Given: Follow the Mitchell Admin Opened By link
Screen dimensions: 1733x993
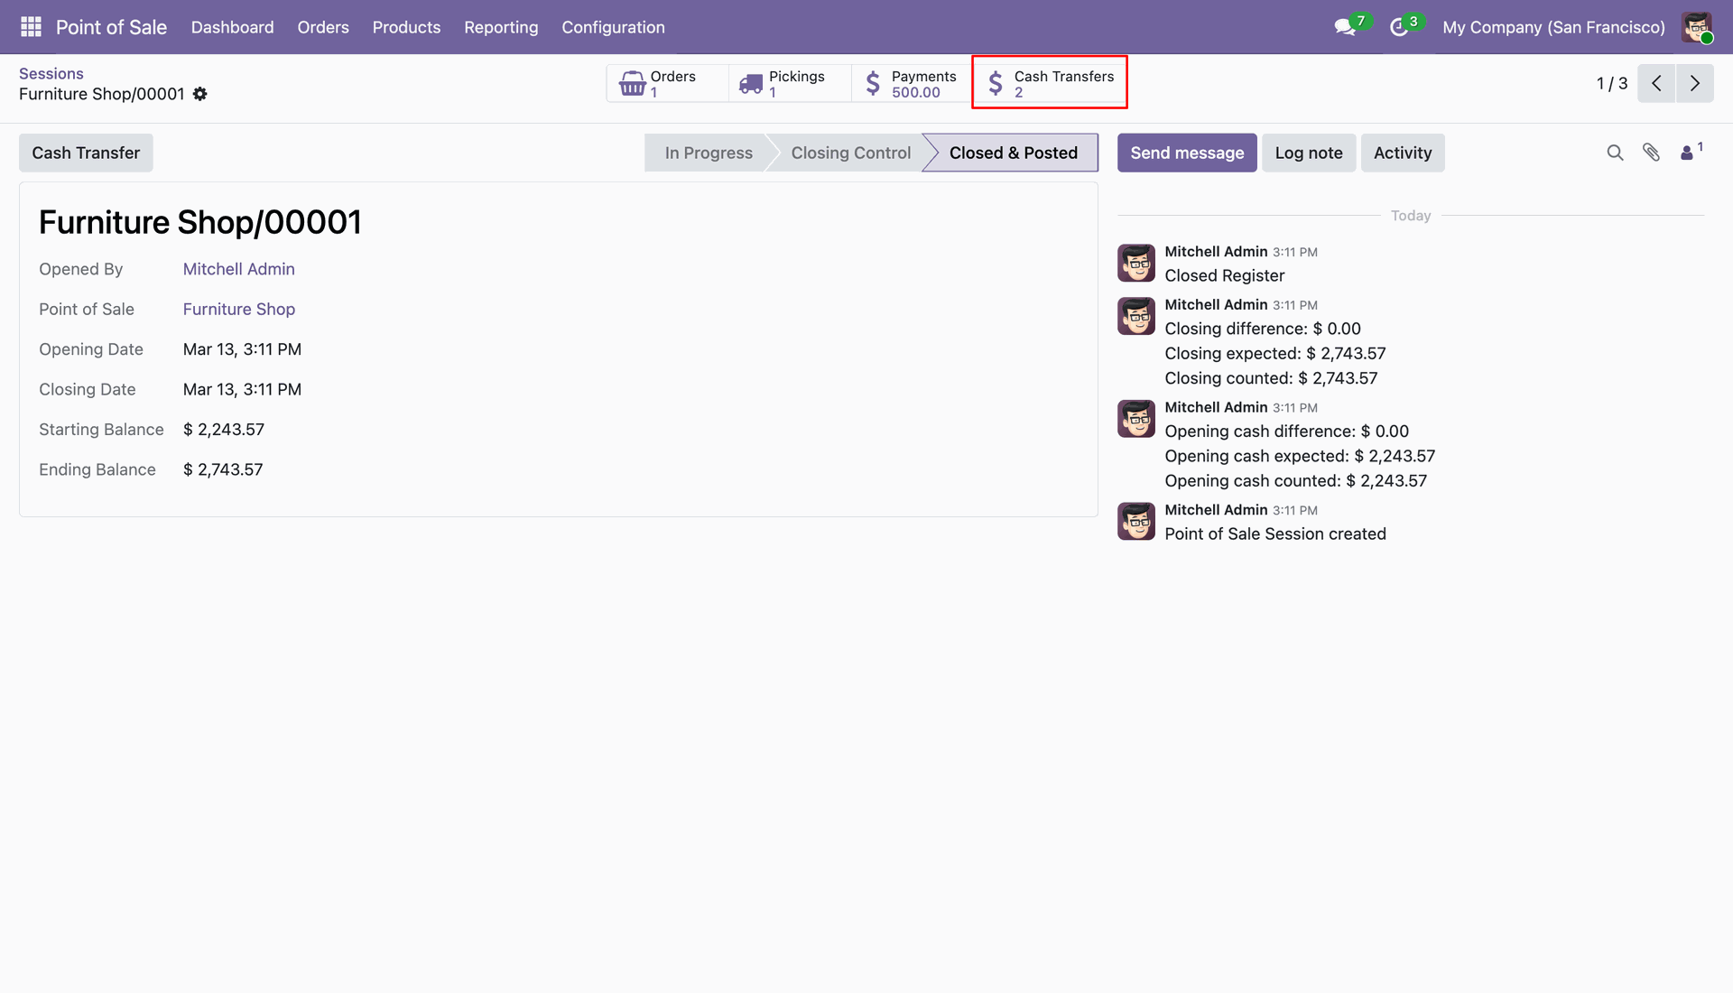Looking at the screenshot, I should pyautogui.click(x=238, y=269).
